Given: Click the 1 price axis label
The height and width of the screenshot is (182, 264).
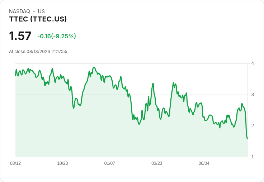Looking at the screenshot, I should point(253,157).
